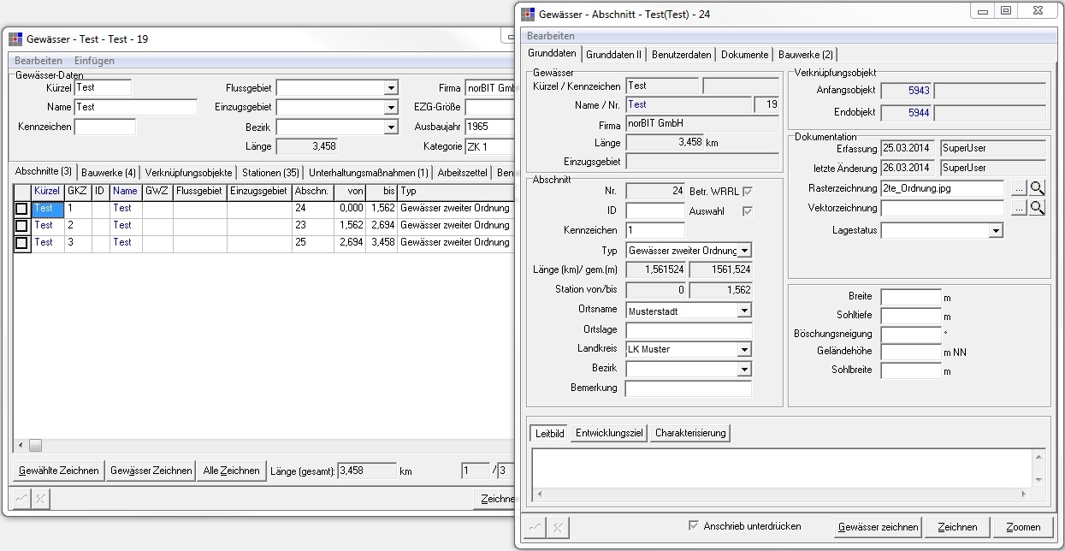The image size is (1065, 551).
Task: Click the app icon in the Gewässer - Test title bar
Action: [15, 39]
